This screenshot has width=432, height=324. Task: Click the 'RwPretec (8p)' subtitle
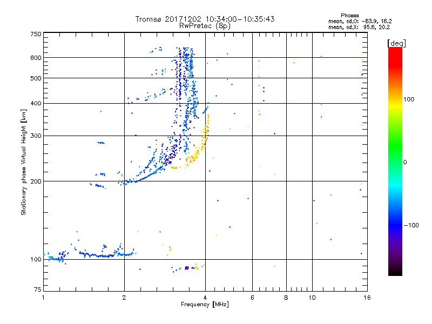(205, 26)
